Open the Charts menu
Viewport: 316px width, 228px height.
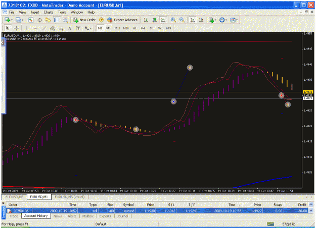[x=49, y=12]
